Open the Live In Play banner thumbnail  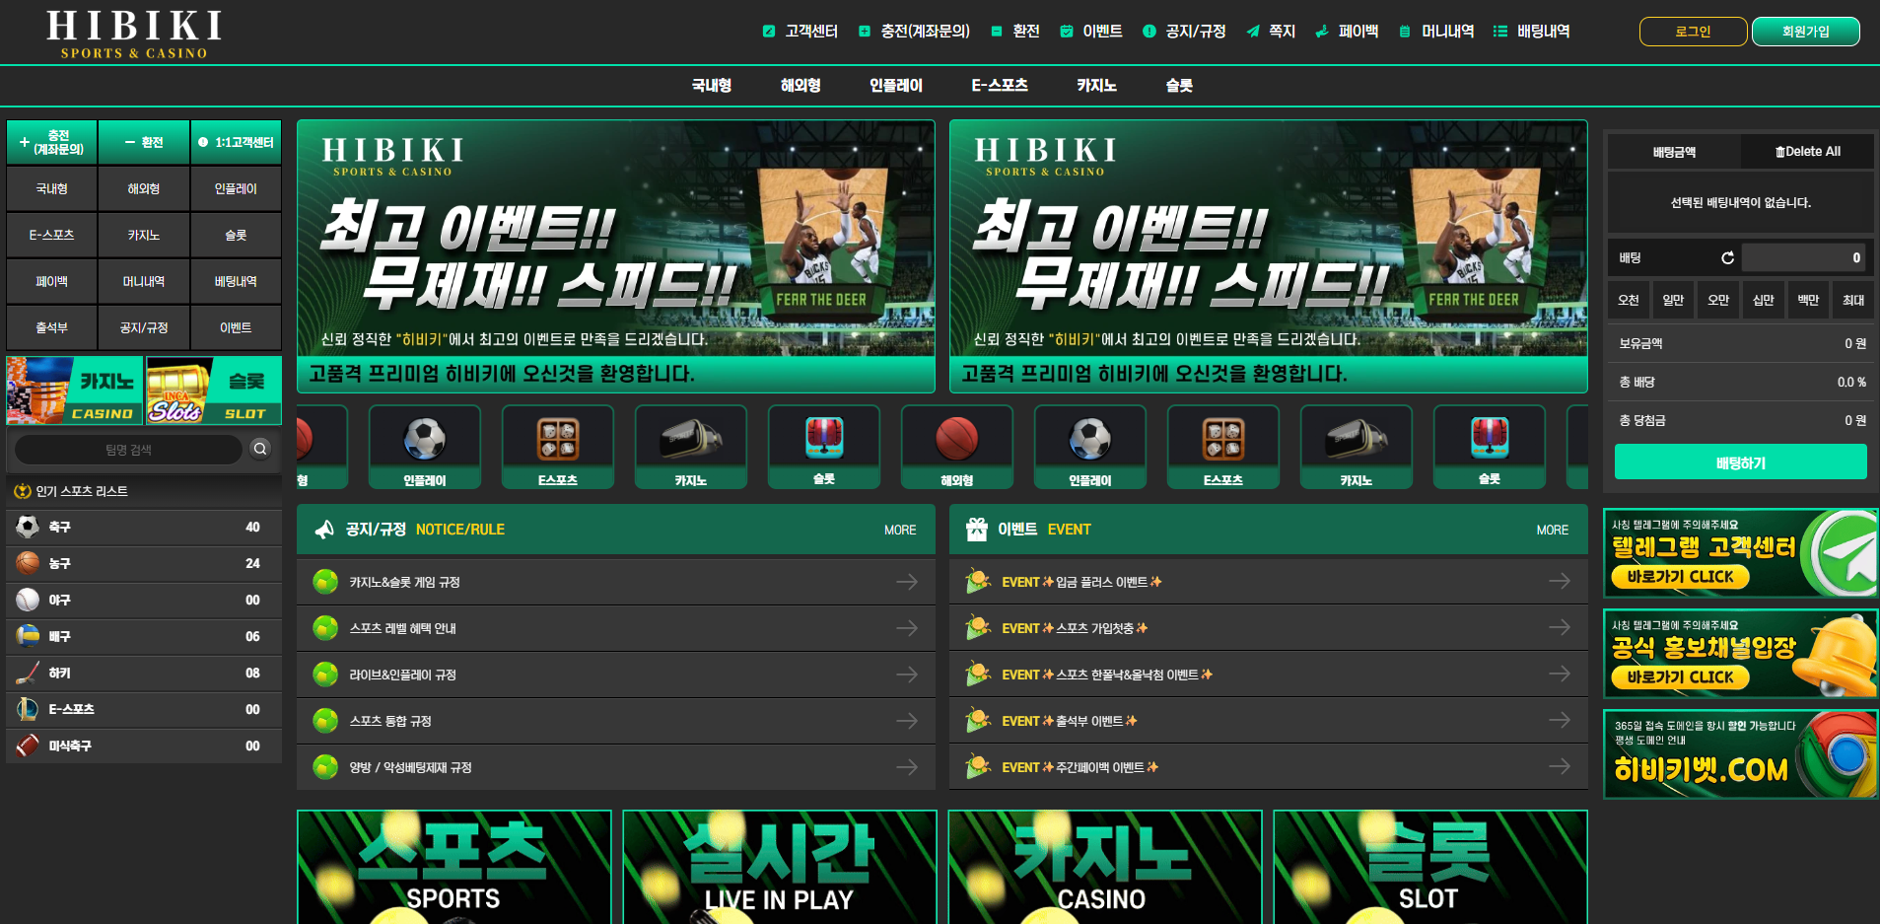click(779, 867)
